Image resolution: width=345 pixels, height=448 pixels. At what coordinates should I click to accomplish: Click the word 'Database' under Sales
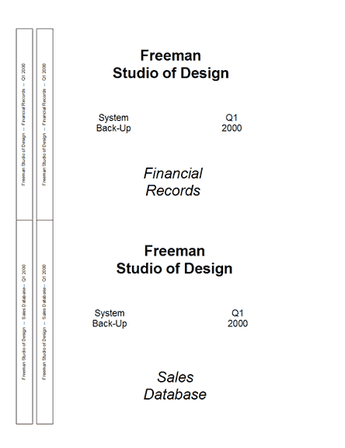point(175,394)
